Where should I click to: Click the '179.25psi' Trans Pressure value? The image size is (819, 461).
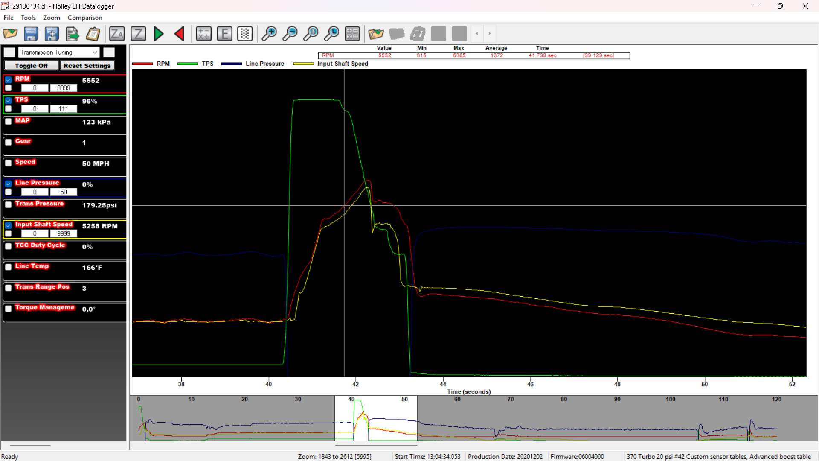point(99,205)
